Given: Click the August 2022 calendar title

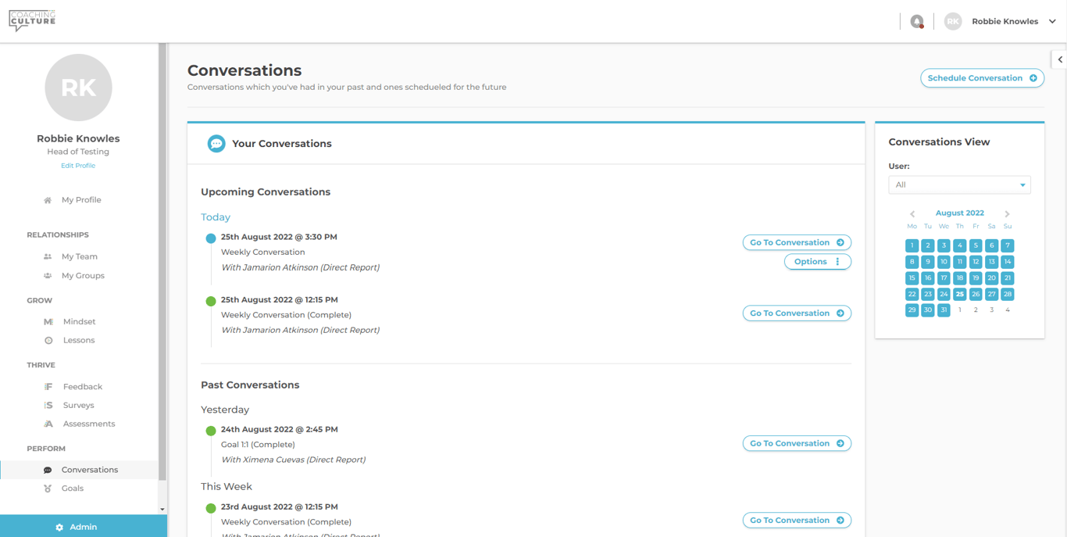Looking at the screenshot, I should (x=960, y=213).
